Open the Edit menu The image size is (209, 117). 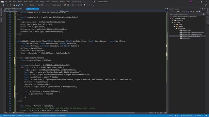click(x=10, y=2)
